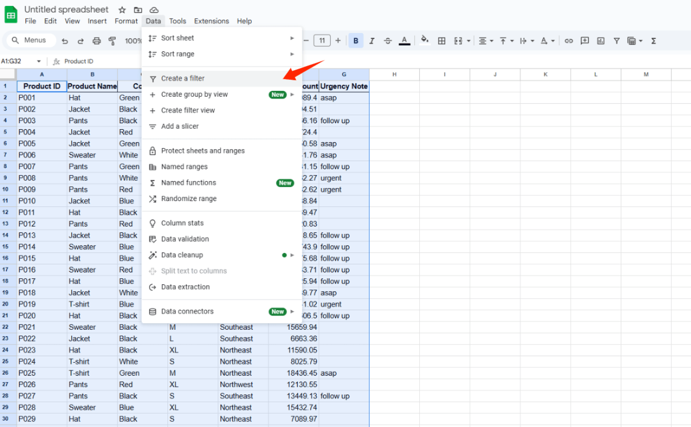The height and width of the screenshot is (427, 691).
Task: Click the insert link icon
Action: [568, 41]
